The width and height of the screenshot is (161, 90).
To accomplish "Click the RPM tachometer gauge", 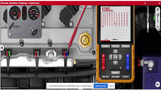I will click(x=15, y=13).
